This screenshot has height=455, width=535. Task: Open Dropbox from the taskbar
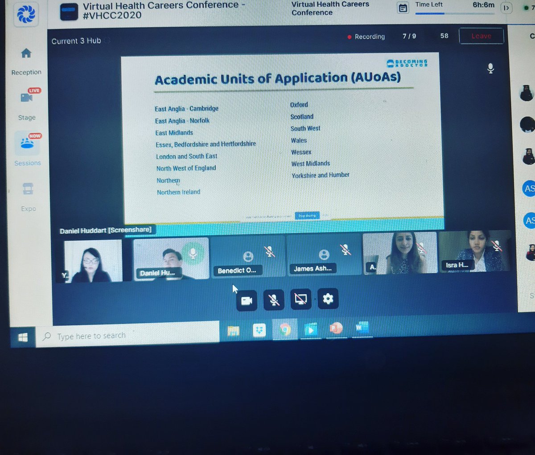259,330
